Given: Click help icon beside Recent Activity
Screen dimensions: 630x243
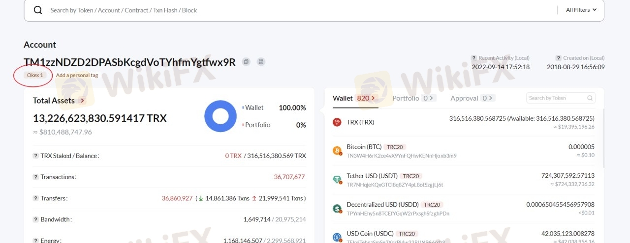Looking at the screenshot, I should click(x=474, y=58).
